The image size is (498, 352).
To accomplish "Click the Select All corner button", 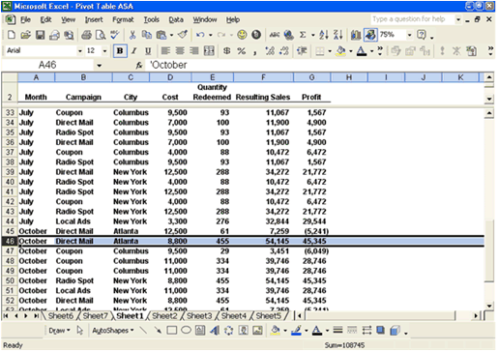I will pos(10,77).
